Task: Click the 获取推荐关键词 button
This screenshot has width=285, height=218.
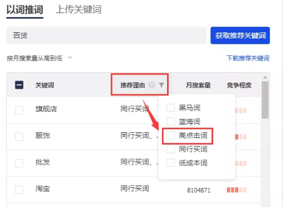Action: pos(240,35)
